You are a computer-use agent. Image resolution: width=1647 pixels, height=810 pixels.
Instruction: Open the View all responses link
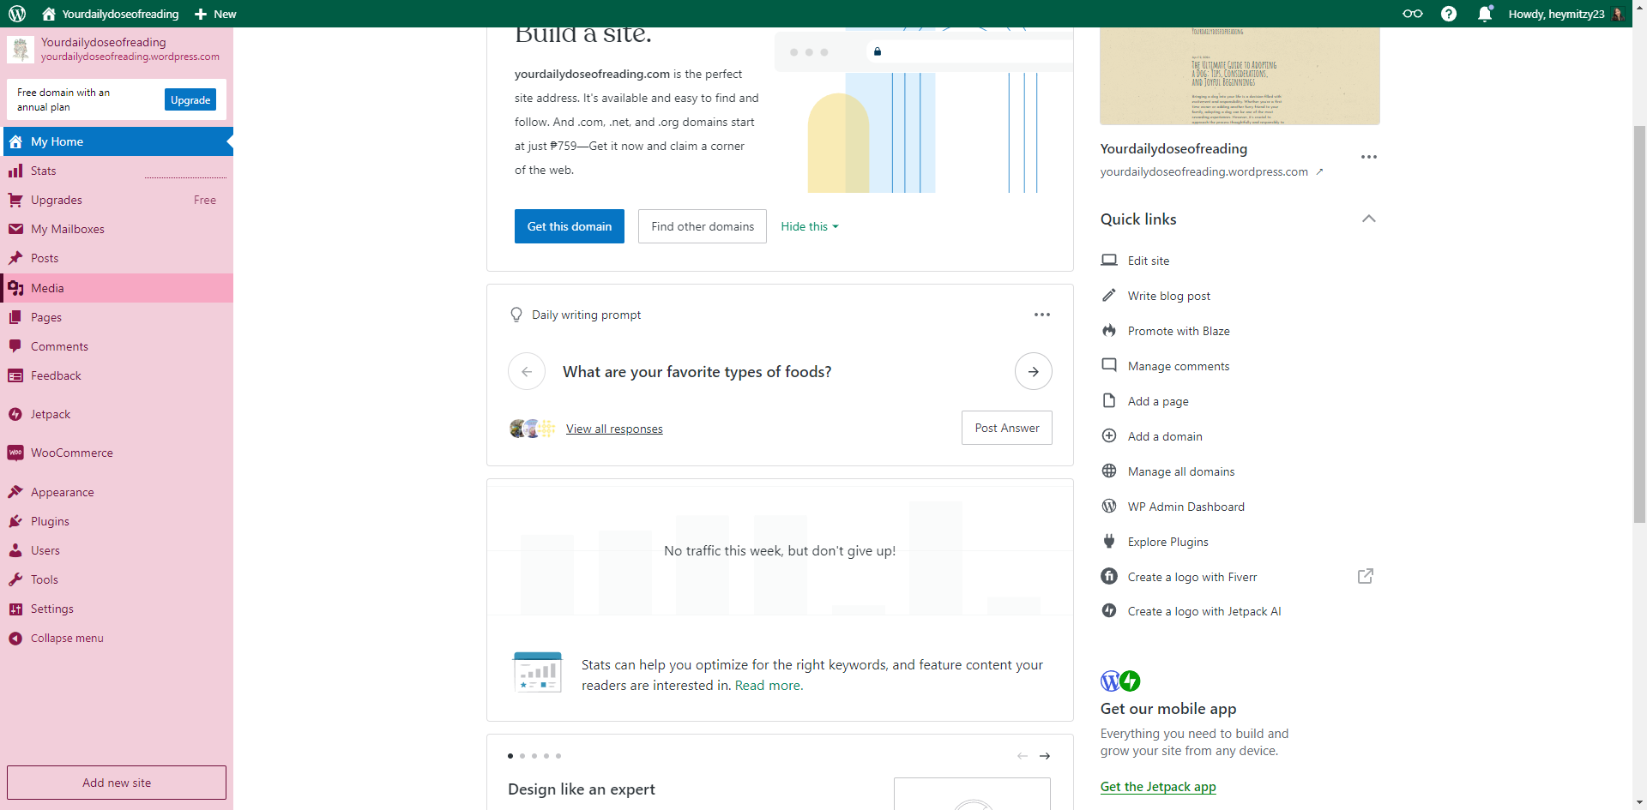(x=614, y=429)
